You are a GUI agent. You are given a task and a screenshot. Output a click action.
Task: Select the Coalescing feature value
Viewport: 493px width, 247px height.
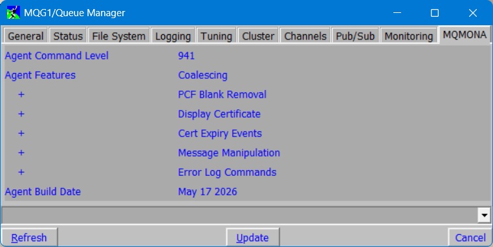pos(203,75)
